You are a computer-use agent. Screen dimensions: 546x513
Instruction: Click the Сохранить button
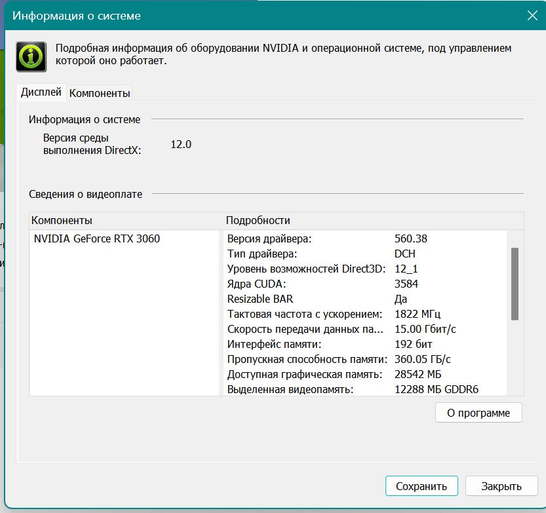421,486
